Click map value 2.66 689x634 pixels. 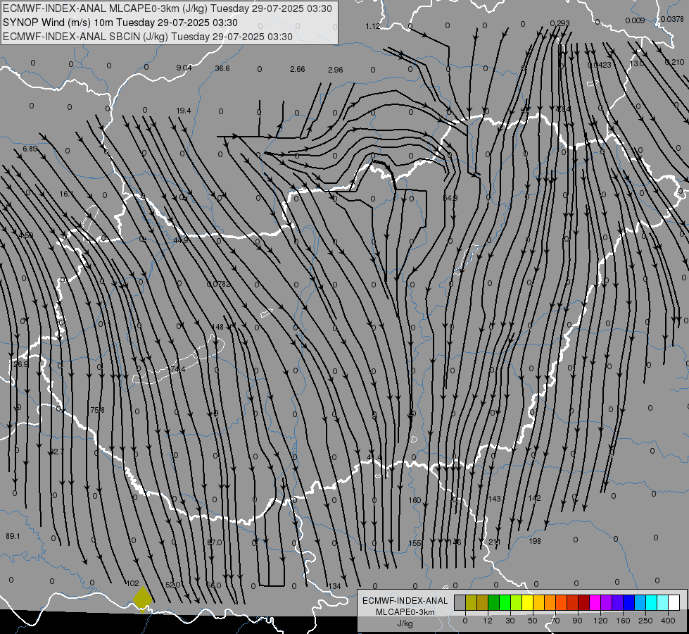(x=298, y=69)
